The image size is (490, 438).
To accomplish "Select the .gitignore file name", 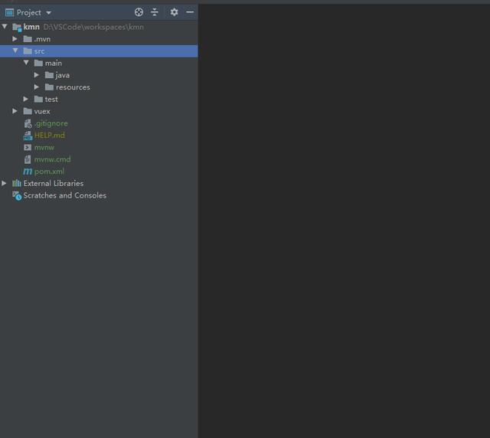I will pyautogui.click(x=51, y=123).
